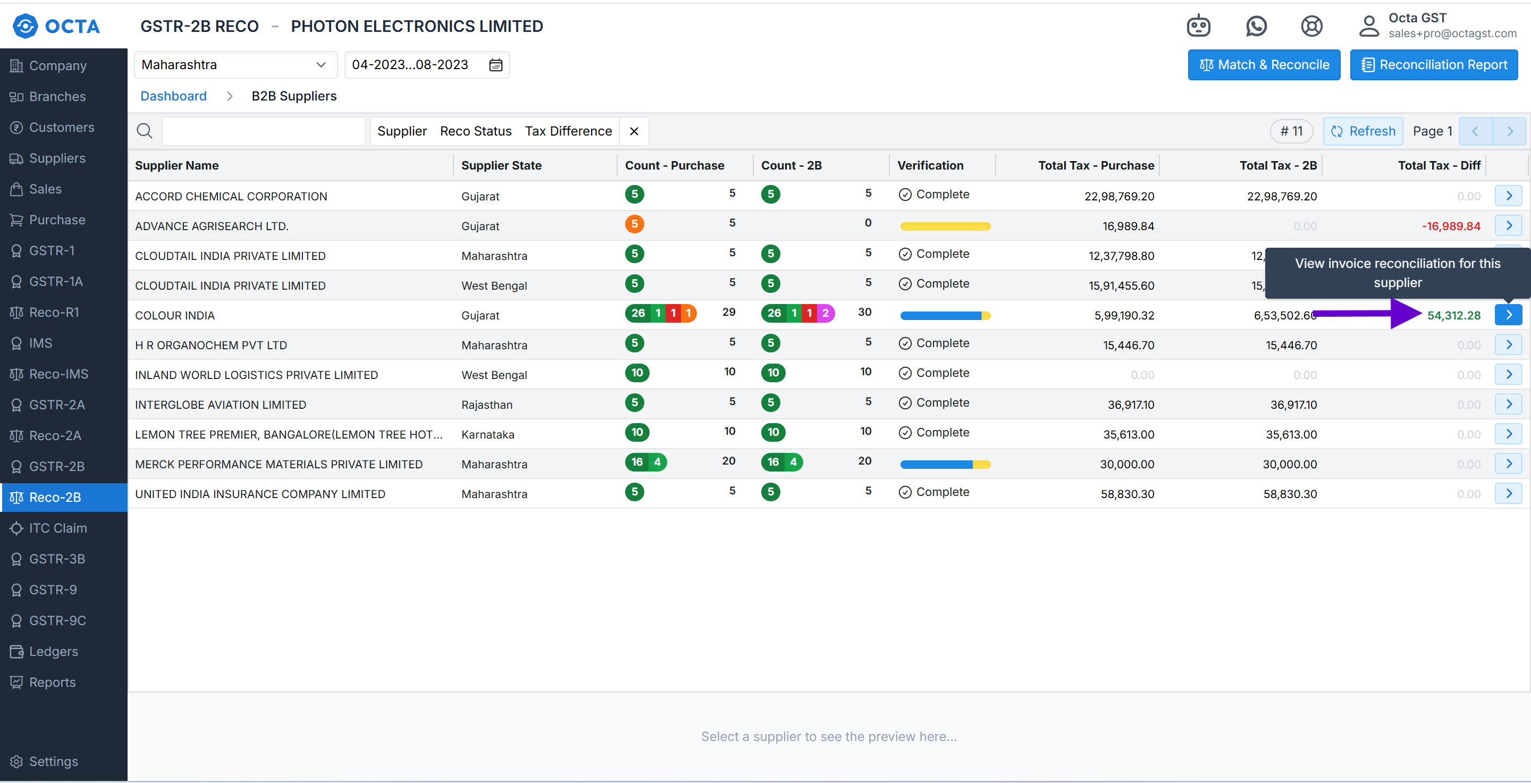This screenshot has height=783, width=1531.
Task: Go to next page chevron
Action: tap(1510, 131)
